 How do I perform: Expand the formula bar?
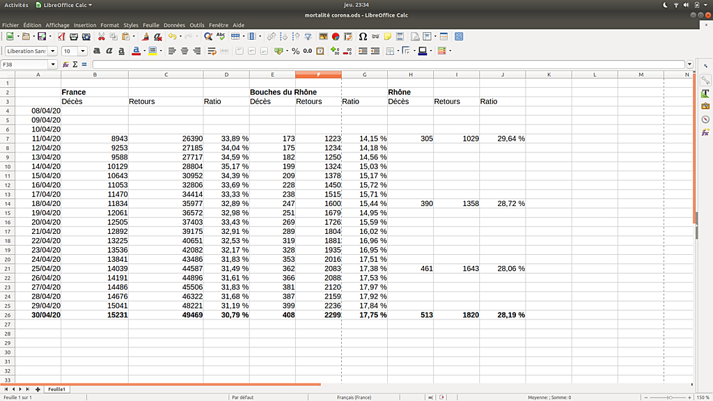point(690,65)
